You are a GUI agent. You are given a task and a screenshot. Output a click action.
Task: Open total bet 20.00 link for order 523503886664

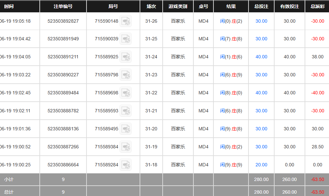pos(261,165)
